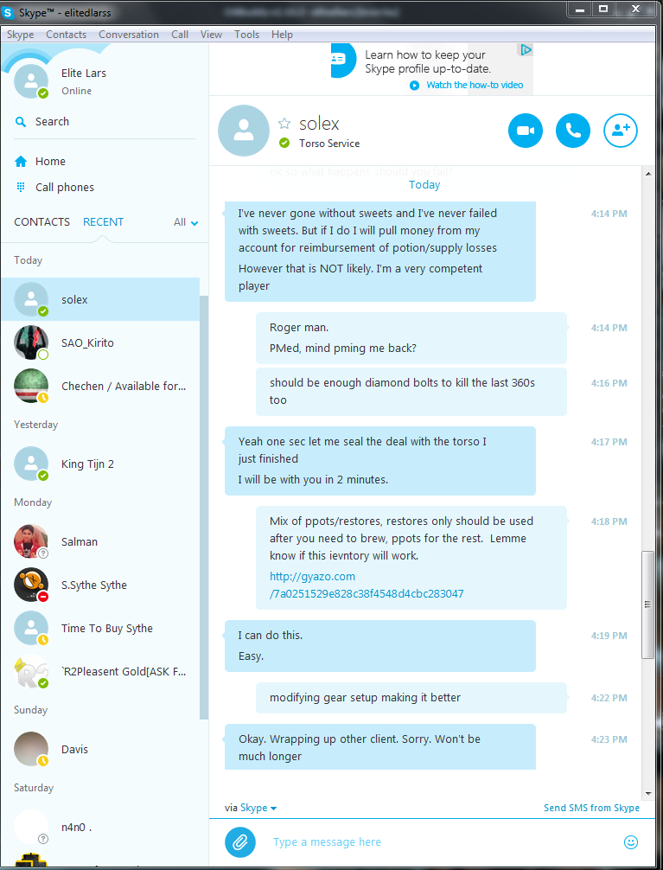The height and width of the screenshot is (870, 663).
Task: Click the paperclip attach file button
Action: click(240, 842)
